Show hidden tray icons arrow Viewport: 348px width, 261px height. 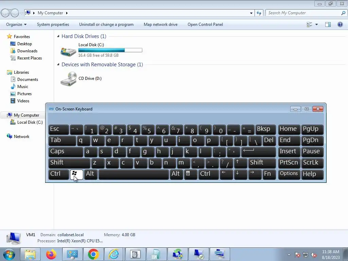289,255
